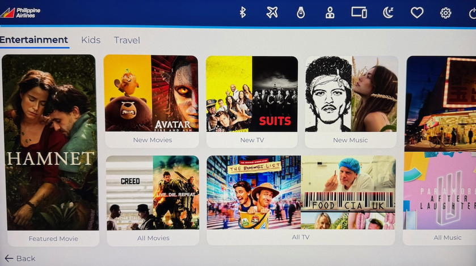Select the Paramore After Laughter album
Screen dimensions: 476x266
(x=440, y=191)
